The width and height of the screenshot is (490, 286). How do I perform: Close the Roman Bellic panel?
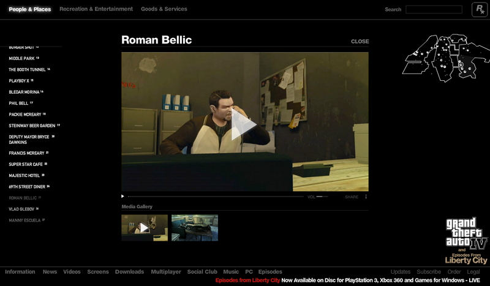click(x=360, y=41)
